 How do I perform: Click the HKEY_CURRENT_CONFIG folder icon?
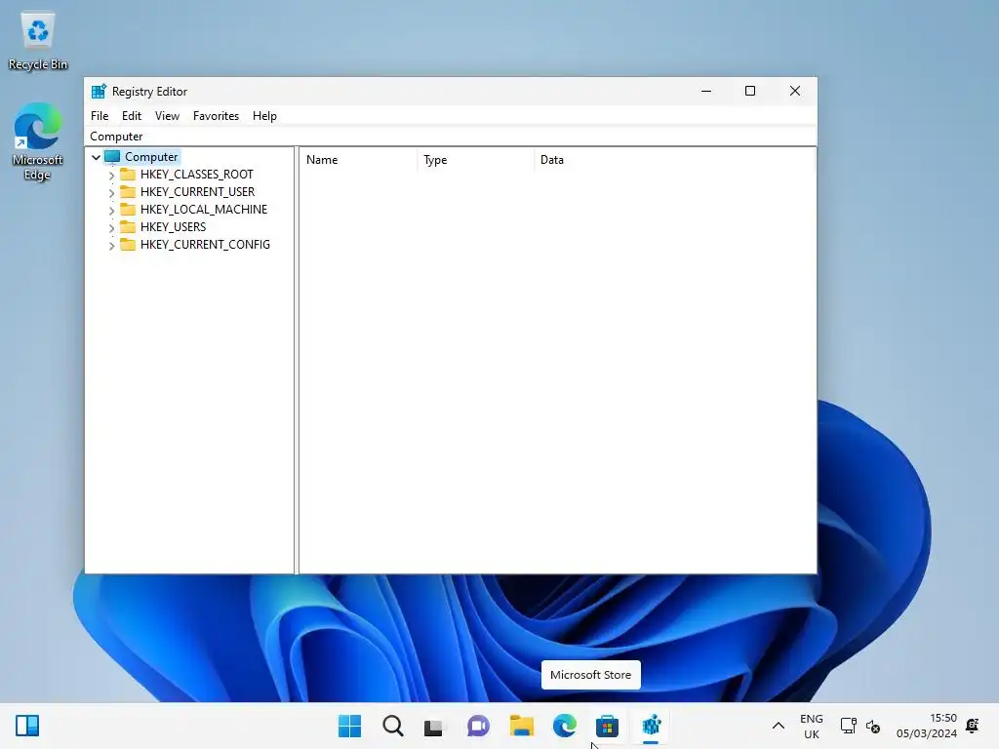click(x=128, y=244)
